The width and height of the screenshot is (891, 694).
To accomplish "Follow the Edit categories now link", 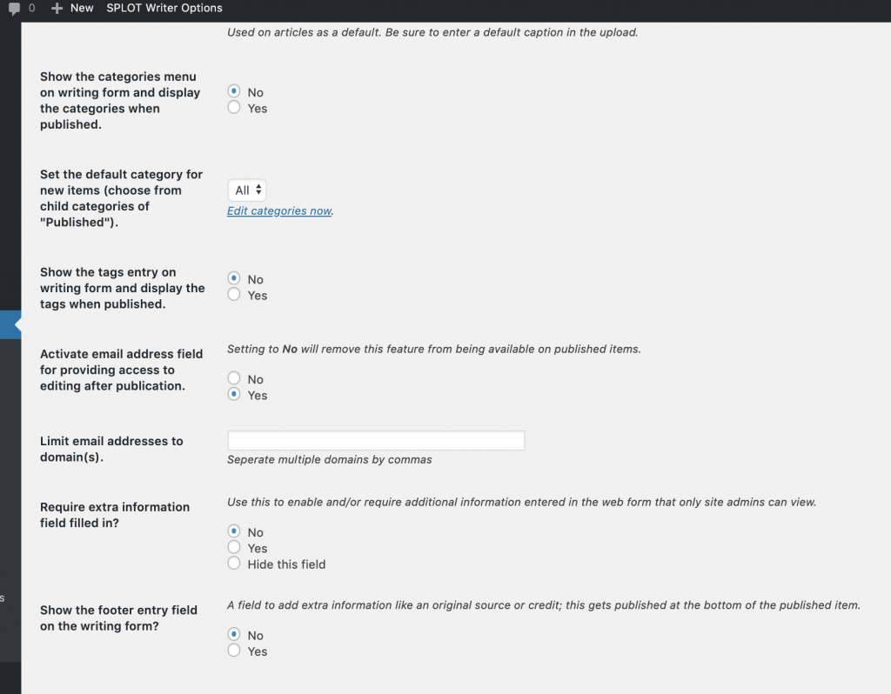I will click(x=279, y=211).
